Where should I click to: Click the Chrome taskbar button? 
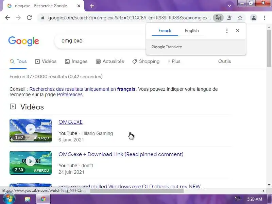[x=43, y=199]
